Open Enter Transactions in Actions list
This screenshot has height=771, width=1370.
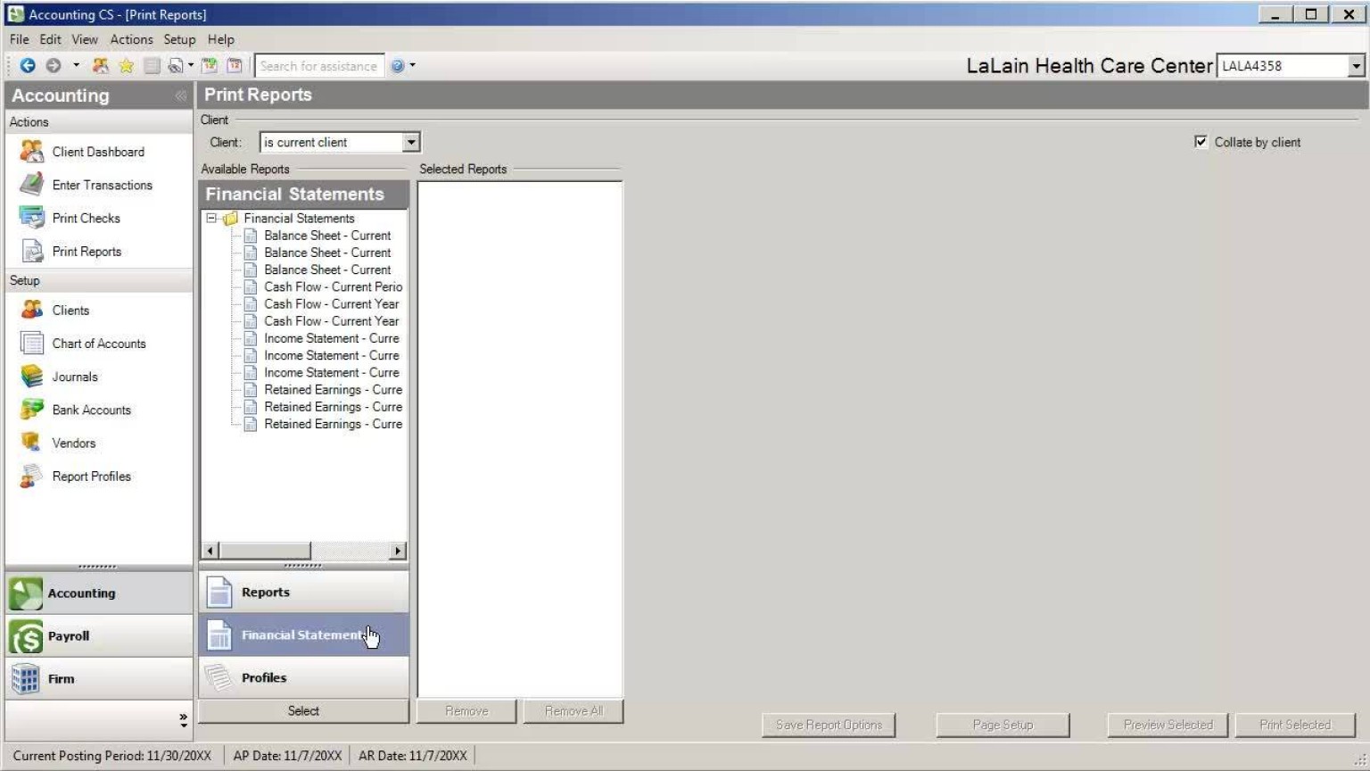(x=102, y=185)
